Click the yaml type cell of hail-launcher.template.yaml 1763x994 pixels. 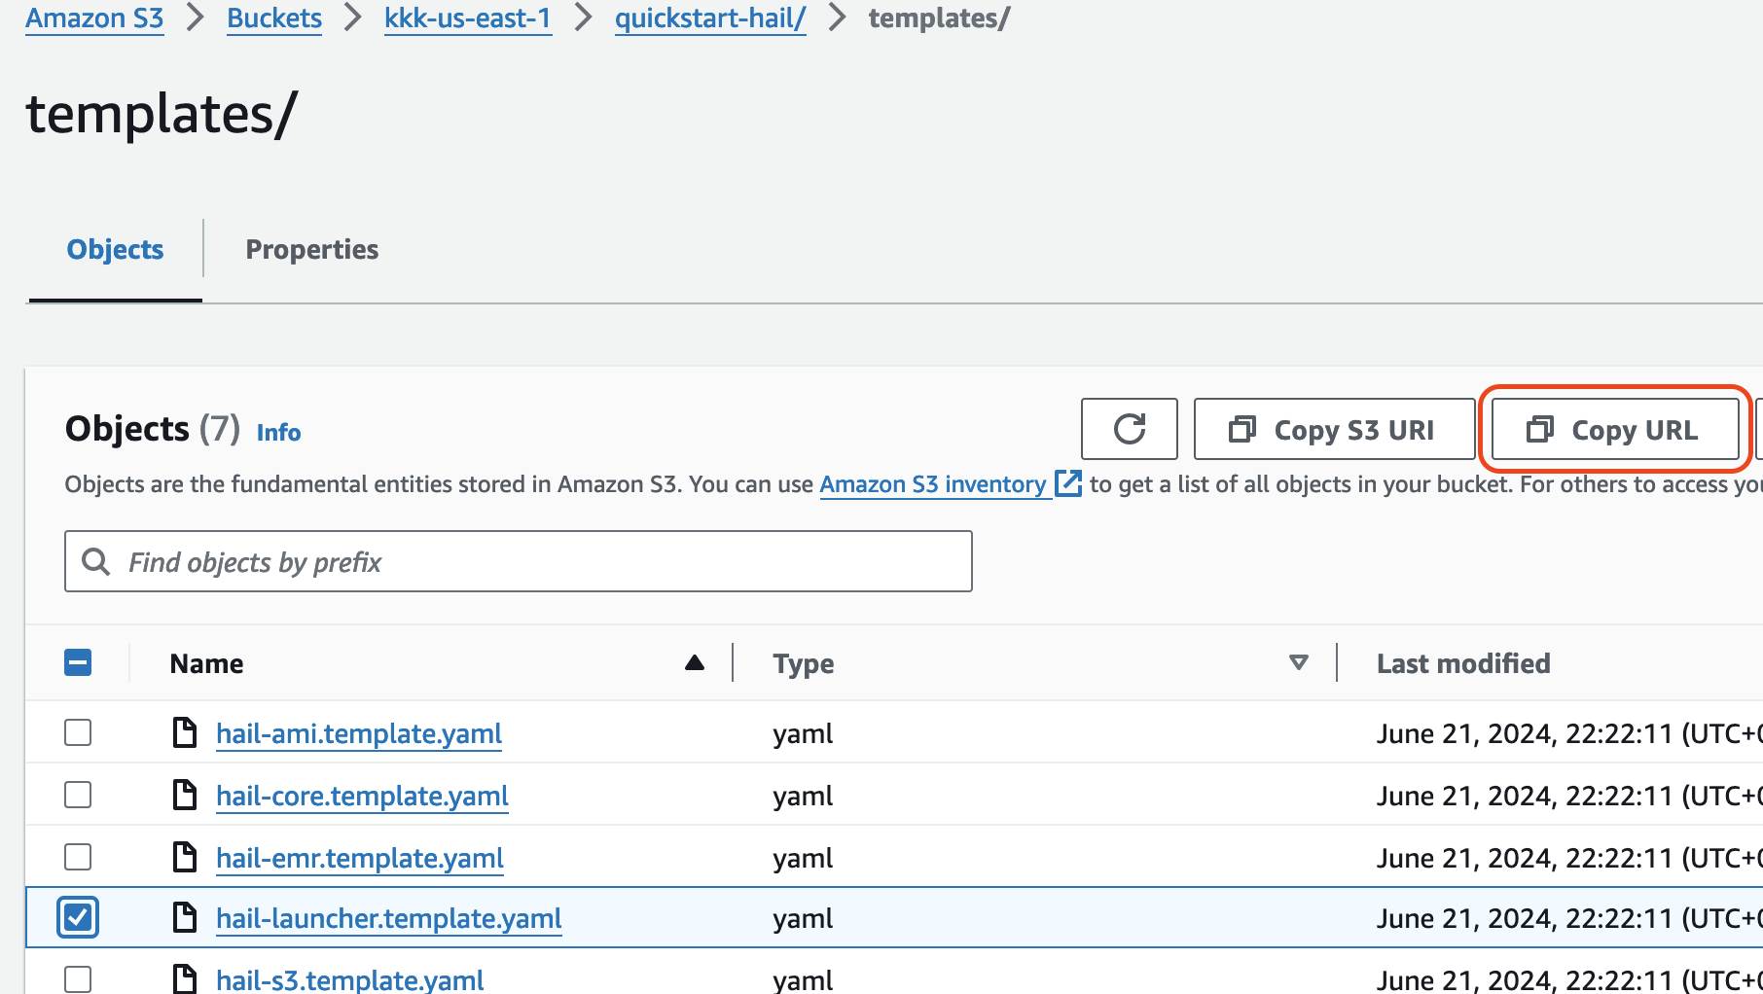pos(803,918)
